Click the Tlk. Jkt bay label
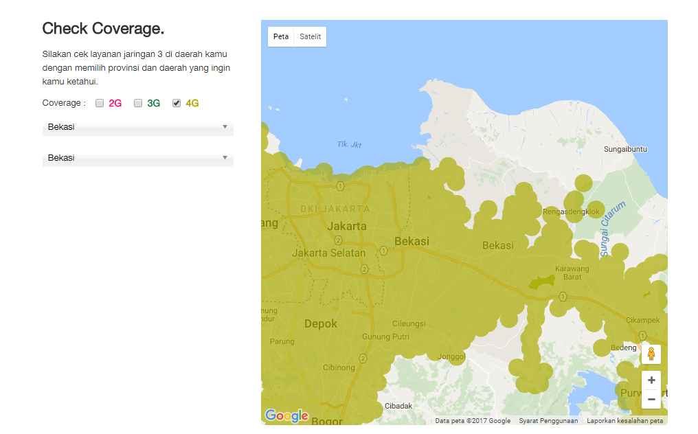 [350, 144]
